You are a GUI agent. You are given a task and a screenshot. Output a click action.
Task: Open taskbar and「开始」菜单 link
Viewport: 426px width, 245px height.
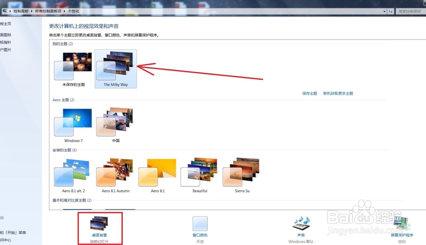click(x=13, y=233)
